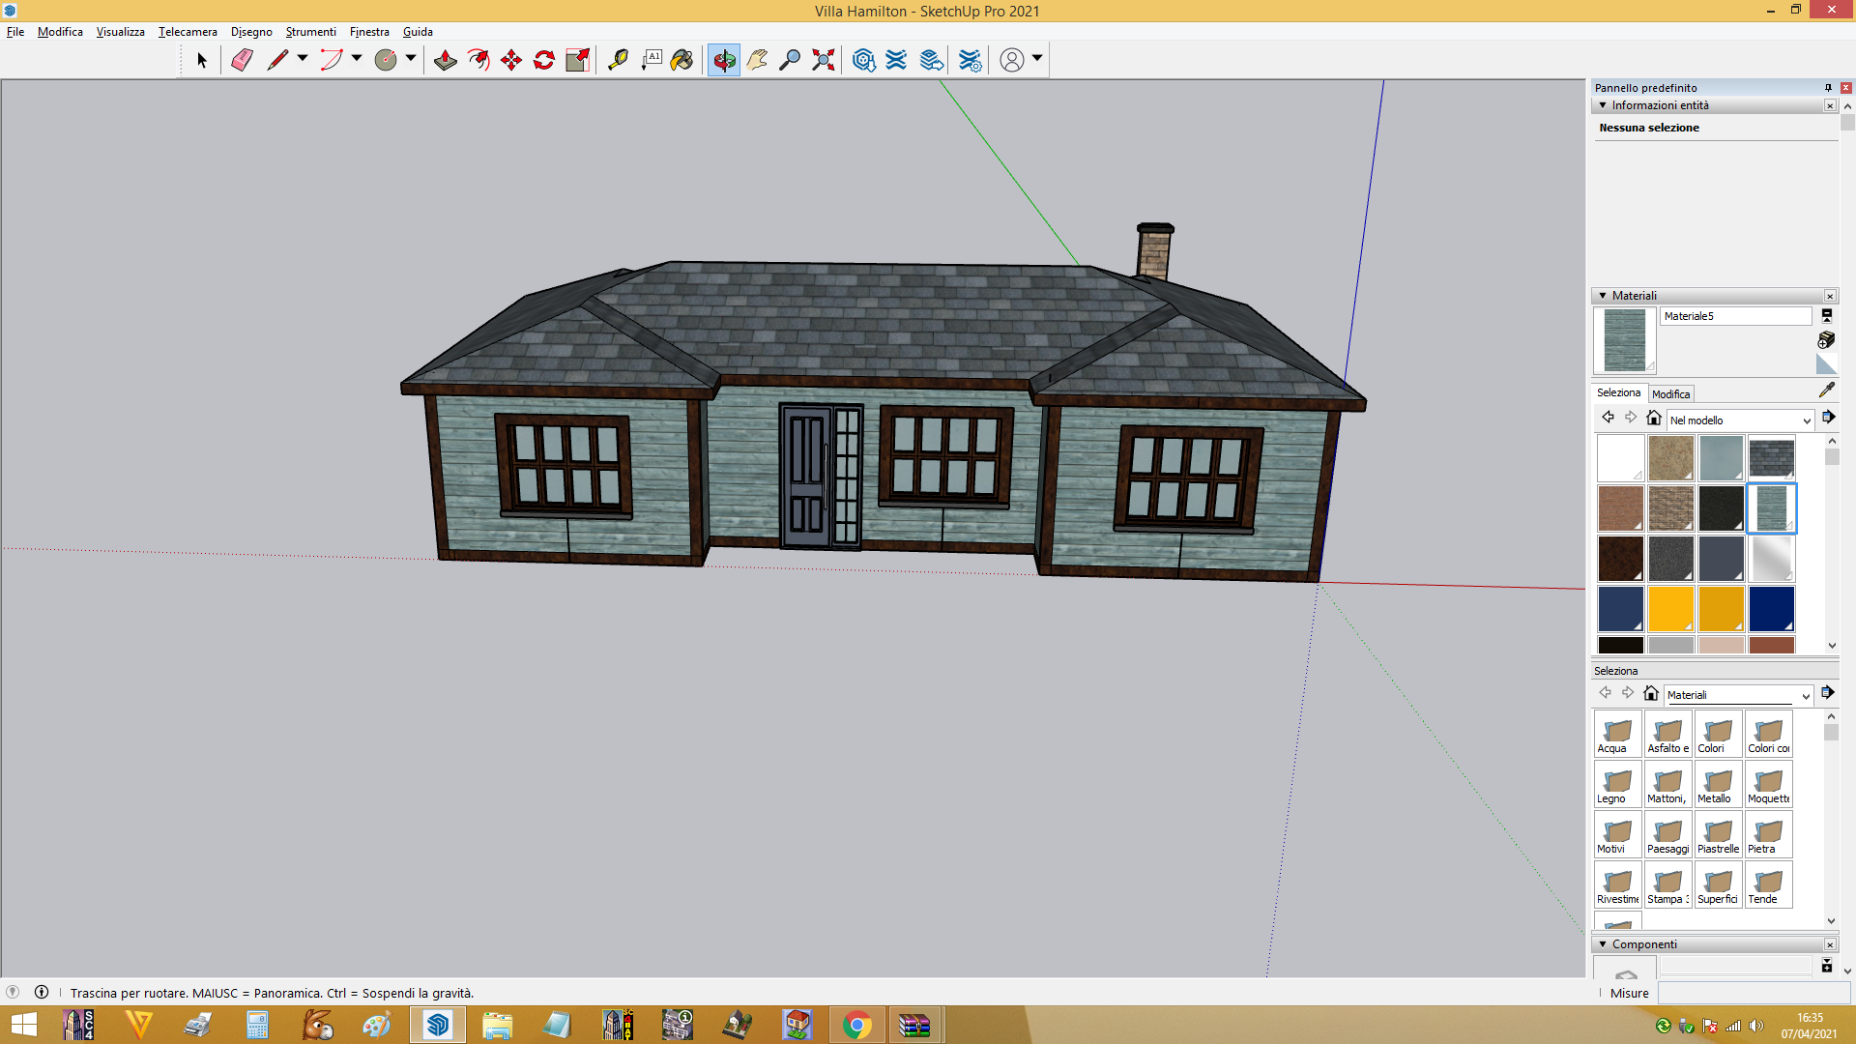Image resolution: width=1856 pixels, height=1044 pixels.
Task: Click back arrow in material browser
Action: tap(1608, 418)
